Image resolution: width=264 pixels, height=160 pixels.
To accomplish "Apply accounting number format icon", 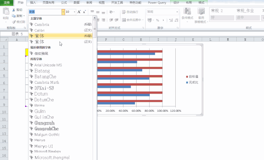I will [149, 20].
